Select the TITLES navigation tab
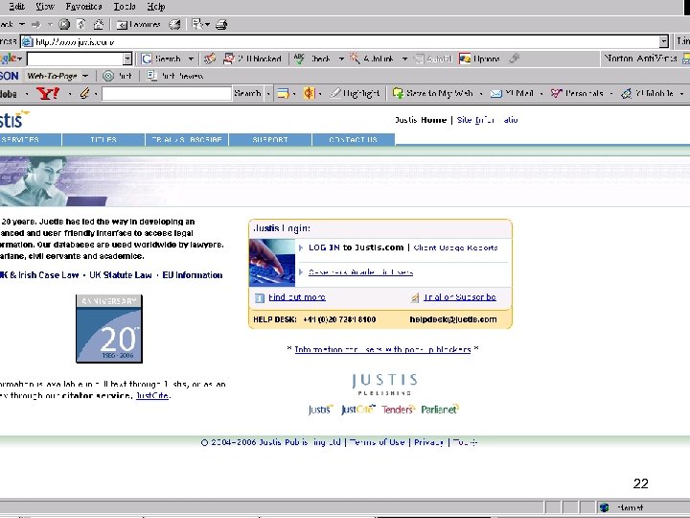Image resolution: width=690 pixels, height=518 pixels. (x=103, y=139)
